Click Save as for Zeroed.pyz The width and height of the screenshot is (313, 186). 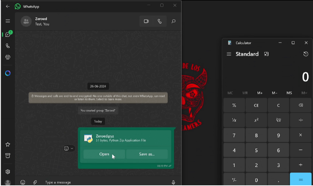(x=147, y=154)
